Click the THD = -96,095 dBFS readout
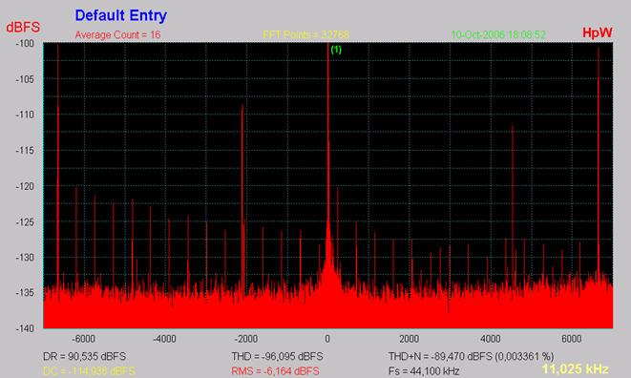The width and height of the screenshot is (631, 378). (x=277, y=357)
